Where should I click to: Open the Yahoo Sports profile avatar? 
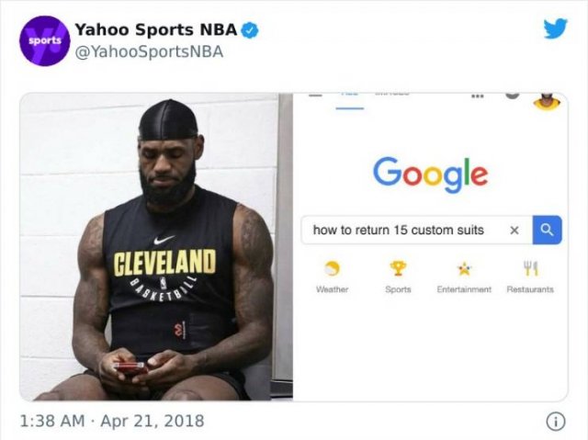(45, 40)
